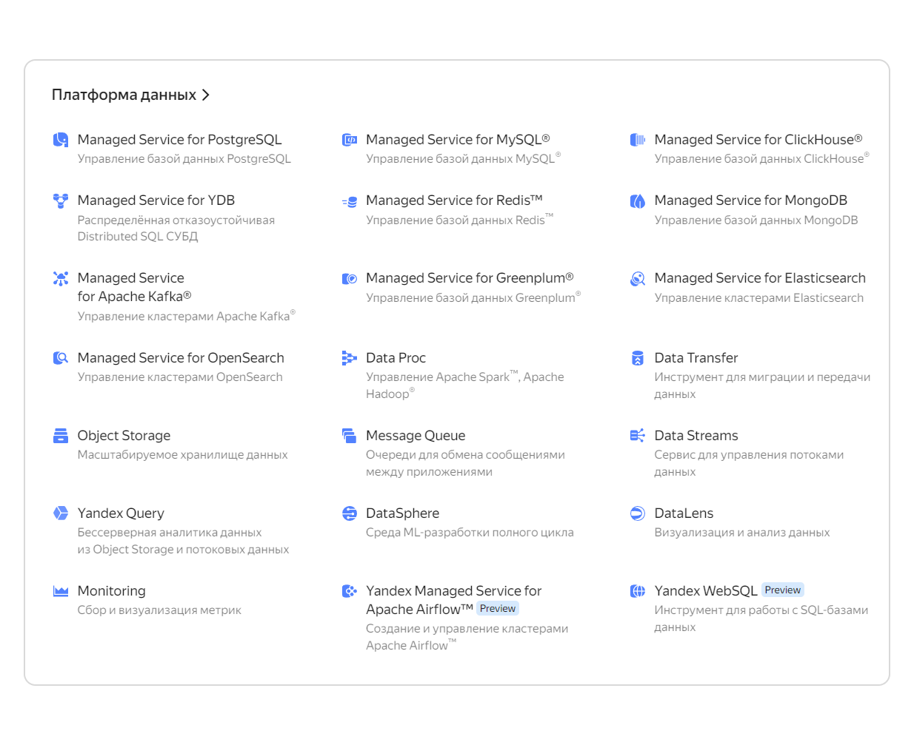Click the MongoDB leaf icon
914x745 pixels.
click(x=638, y=200)
